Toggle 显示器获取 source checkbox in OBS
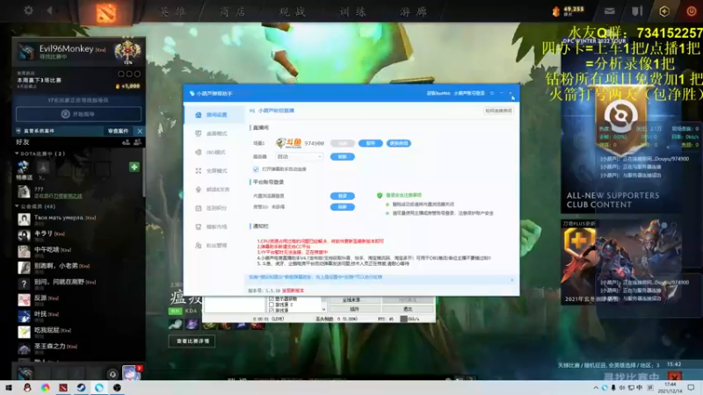This screenshot has height=395, width=703. [x=272, y=298]
